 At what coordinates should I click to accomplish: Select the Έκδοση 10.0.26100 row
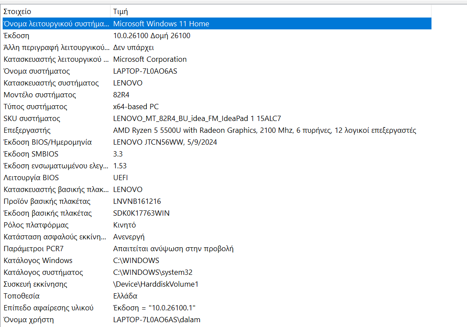217,36
